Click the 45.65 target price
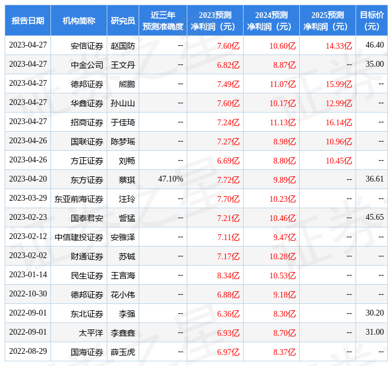Image resolution: width=388 pixels, height=366 pixels. [375, 218]
